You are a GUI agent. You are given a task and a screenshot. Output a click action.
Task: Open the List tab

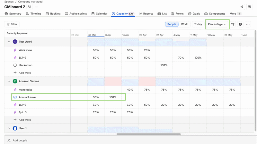tap(162, 14)
